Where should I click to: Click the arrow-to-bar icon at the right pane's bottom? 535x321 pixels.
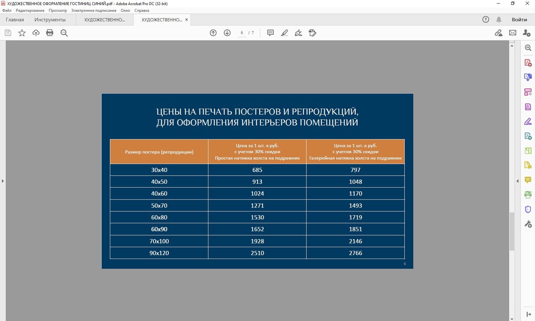pyautogui.click(x=529, y=314)
